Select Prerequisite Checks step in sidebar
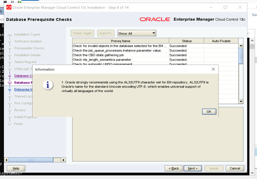The image size is (257, 179). pyautogui.click(x=29, y=48)
